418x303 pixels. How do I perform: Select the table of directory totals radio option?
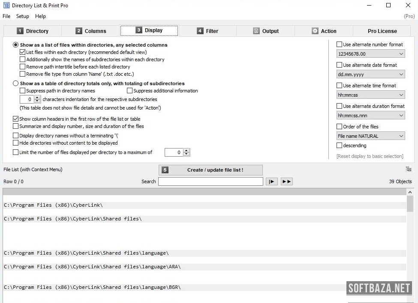pos(16,83)
